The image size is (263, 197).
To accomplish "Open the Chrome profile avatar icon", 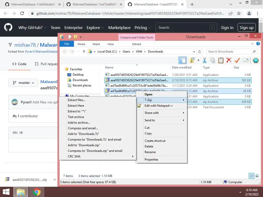I will coord(249,13).
